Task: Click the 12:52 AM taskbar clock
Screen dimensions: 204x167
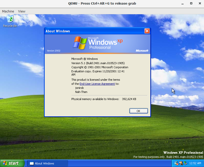Action: tap(195, 163)
